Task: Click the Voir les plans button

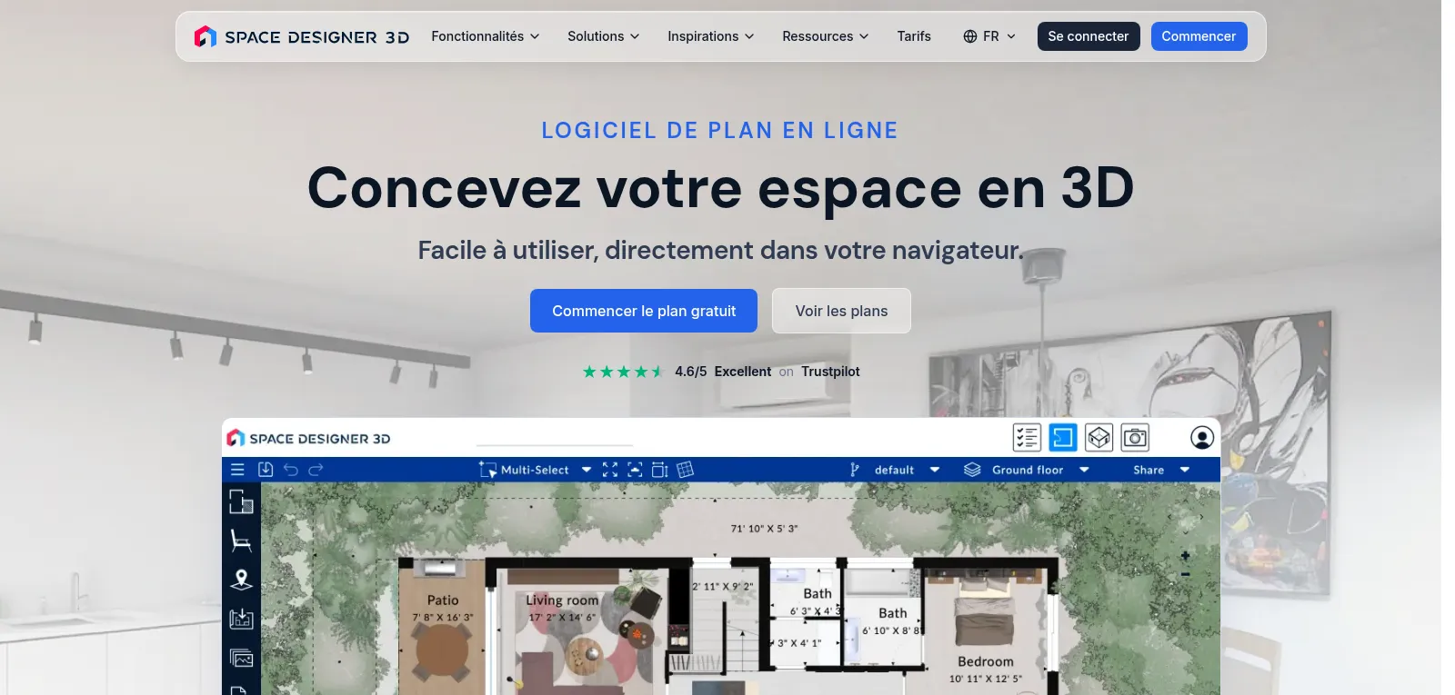Action: coord(841,311)
